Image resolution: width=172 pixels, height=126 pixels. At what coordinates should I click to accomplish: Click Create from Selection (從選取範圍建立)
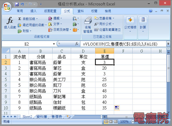coord(107,30)
